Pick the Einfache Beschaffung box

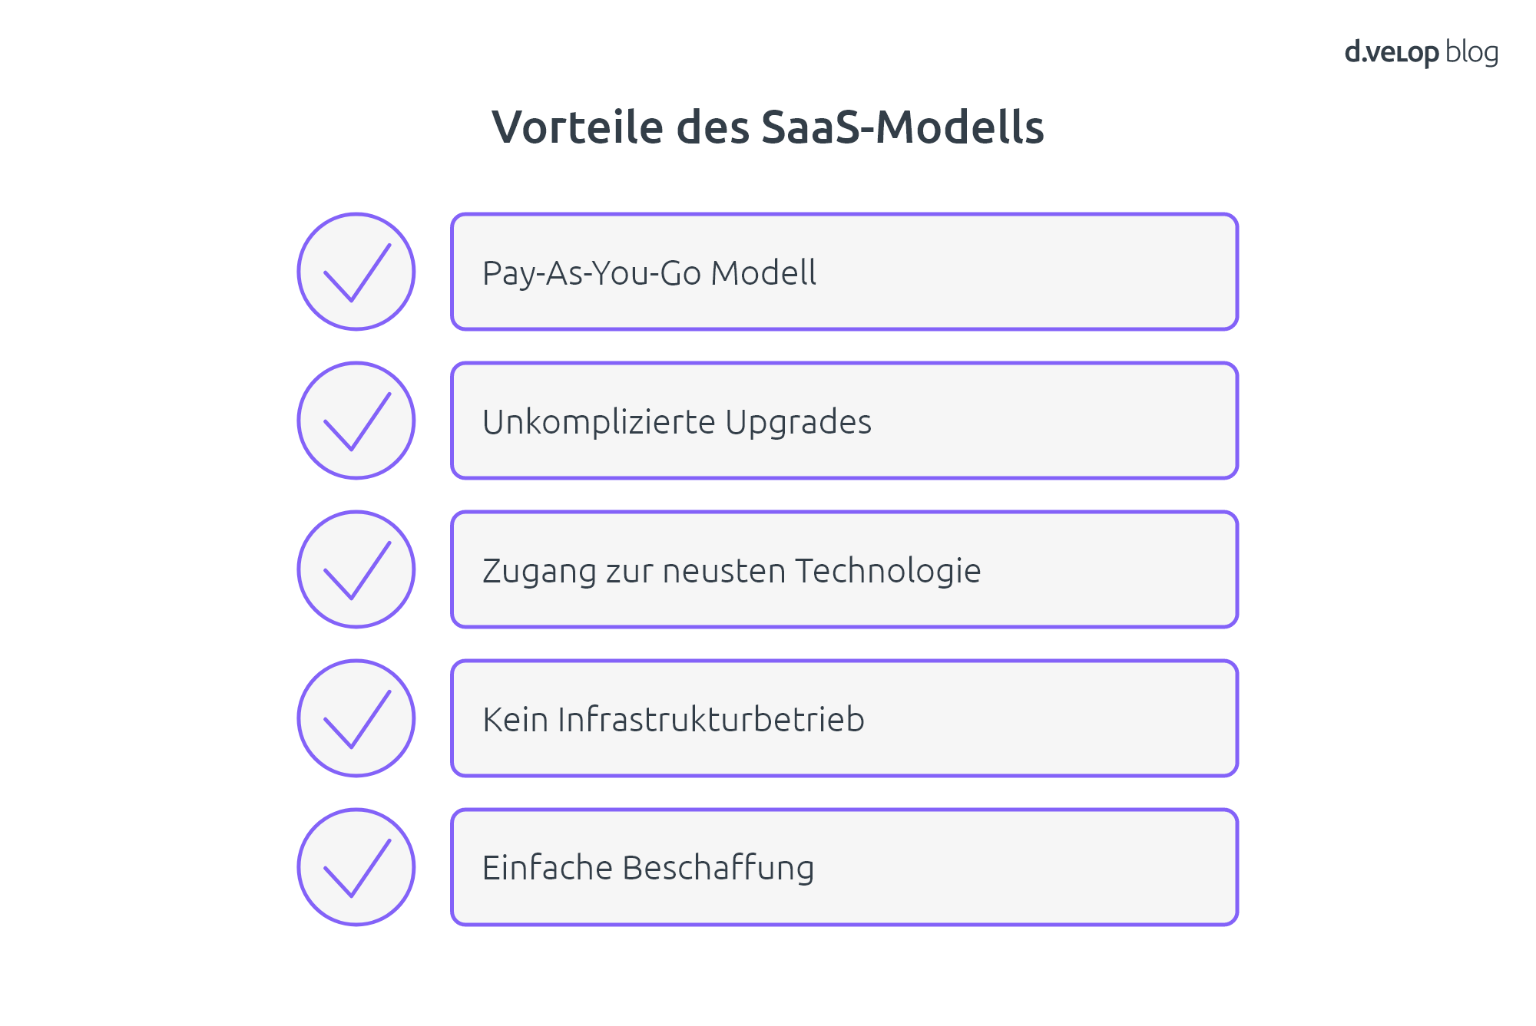844,867
